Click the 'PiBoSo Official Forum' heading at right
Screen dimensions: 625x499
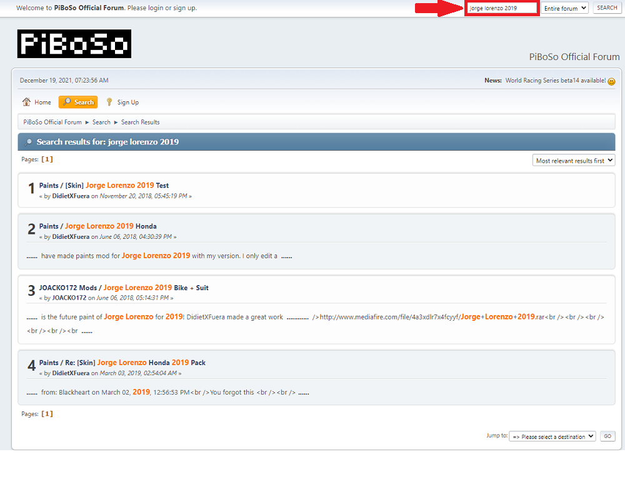(x=574, y=57)
